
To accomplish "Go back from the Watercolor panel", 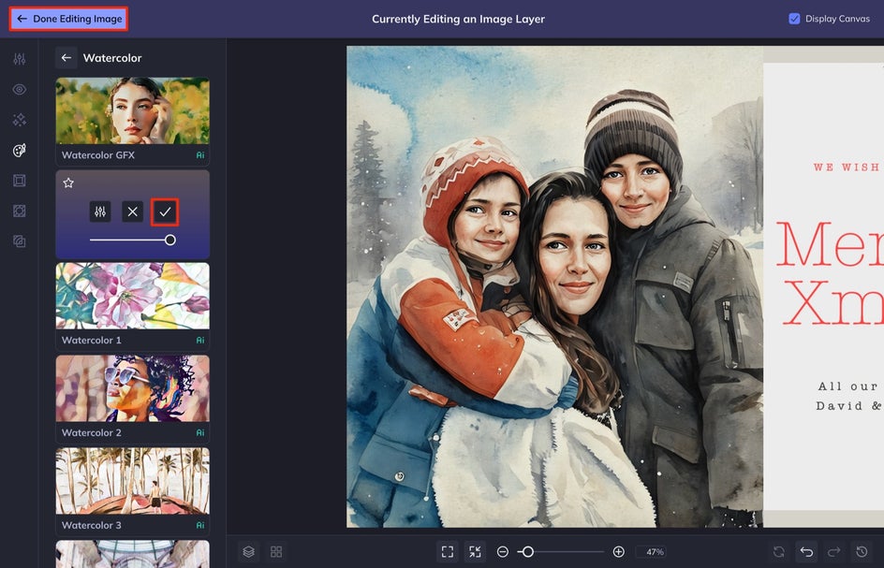I will coord(66,57).
